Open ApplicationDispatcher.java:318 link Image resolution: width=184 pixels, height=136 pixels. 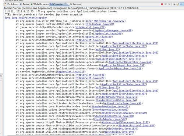120,69
